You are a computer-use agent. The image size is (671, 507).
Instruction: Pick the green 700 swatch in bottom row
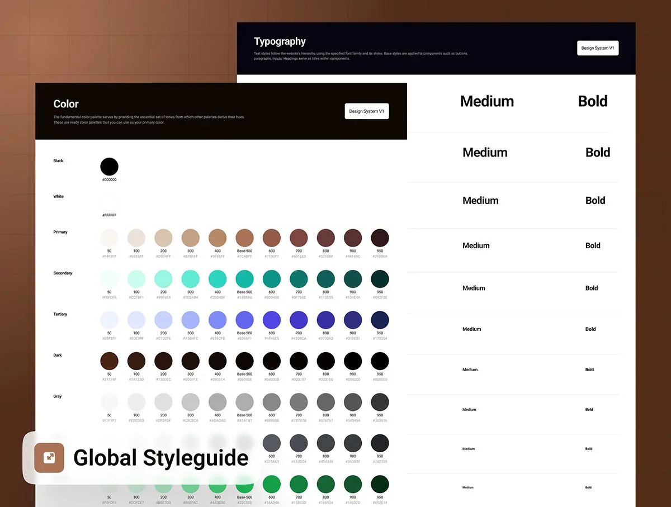[x=299, y=484]
